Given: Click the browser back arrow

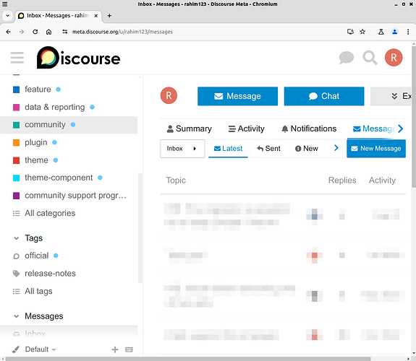Looking at the screenshot, I should [x=8, y=32].
